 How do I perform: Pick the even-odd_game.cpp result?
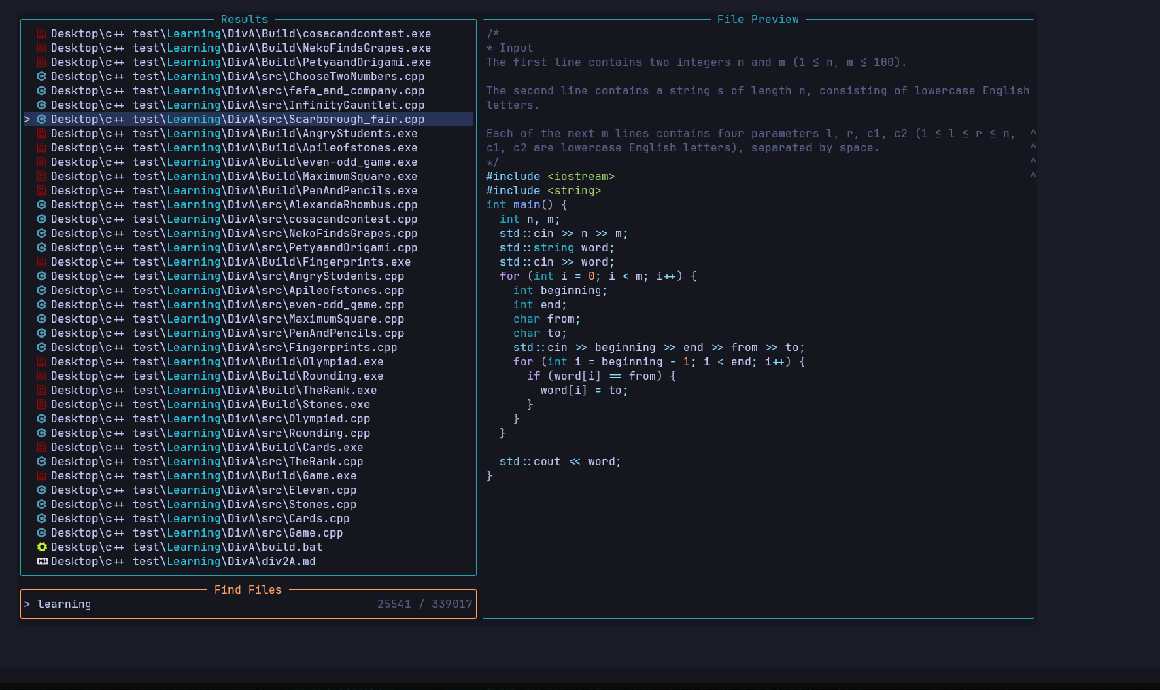coord(227,305)
